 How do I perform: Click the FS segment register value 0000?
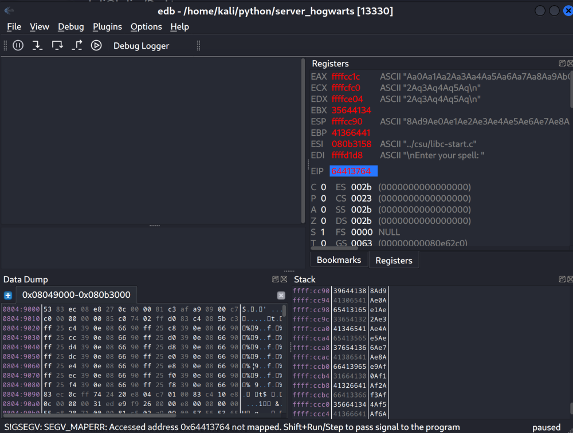pos(362,232)
